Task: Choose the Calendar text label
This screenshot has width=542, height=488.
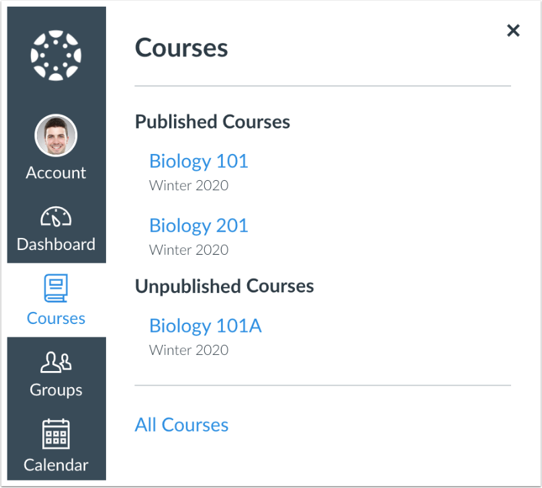Action: coord(56,465)
